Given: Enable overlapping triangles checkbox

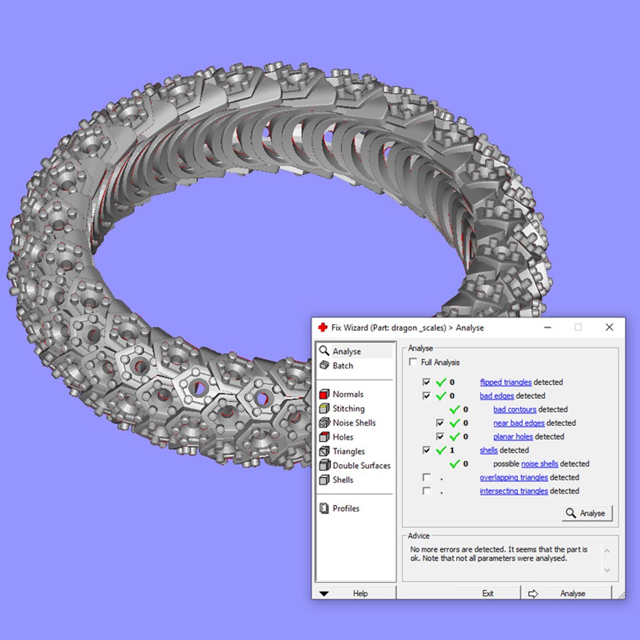Looking at the screenshot, I should click(x=427, y=477).
